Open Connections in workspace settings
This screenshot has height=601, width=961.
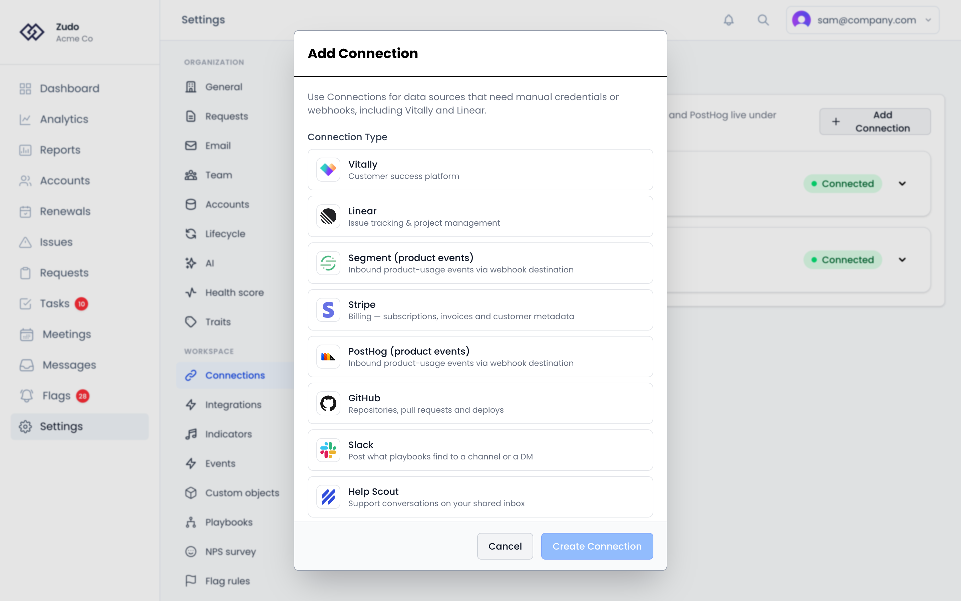tap(235, 375)
